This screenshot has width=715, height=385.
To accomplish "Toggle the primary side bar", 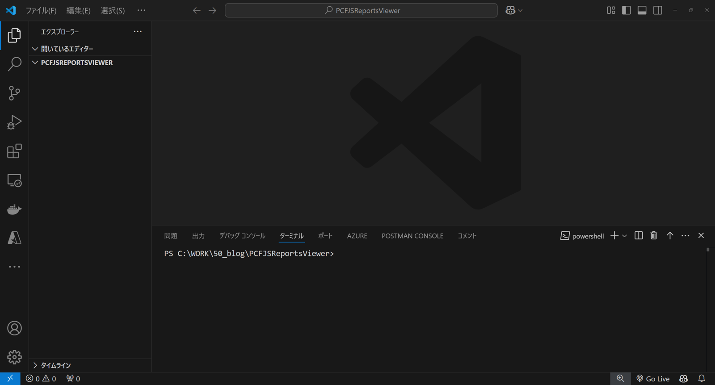I will pos(627,10).
